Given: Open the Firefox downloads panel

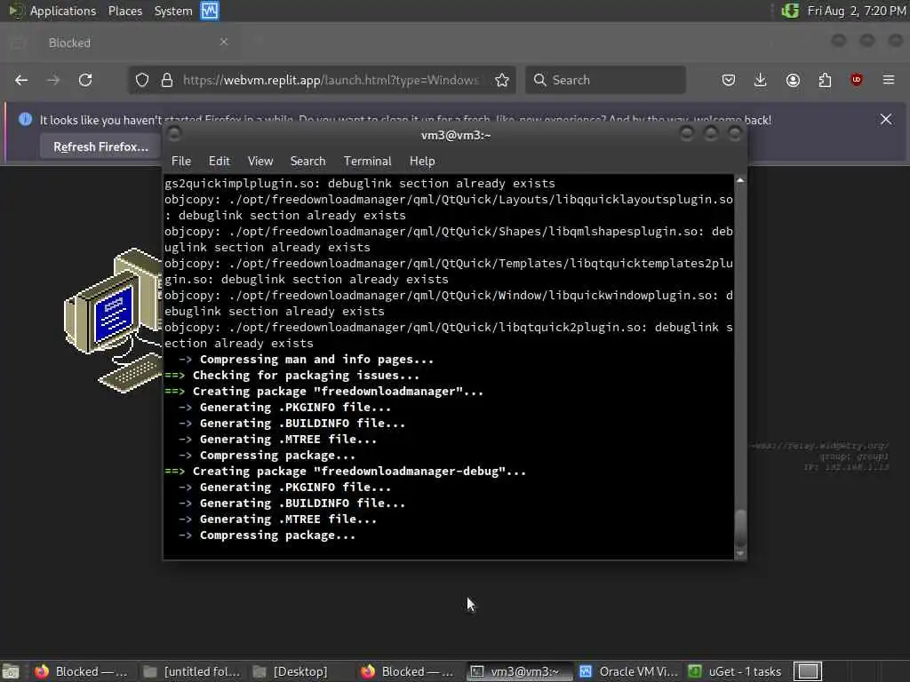Looking at the screenshot, I should (x=761, y=80).
